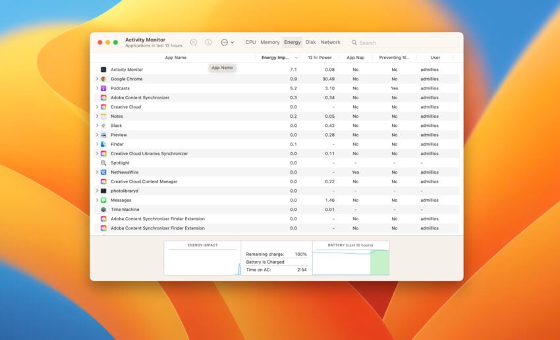Click the Google Chrome icon in list
This screenshot has width=560, height=340.
point(103,79)
